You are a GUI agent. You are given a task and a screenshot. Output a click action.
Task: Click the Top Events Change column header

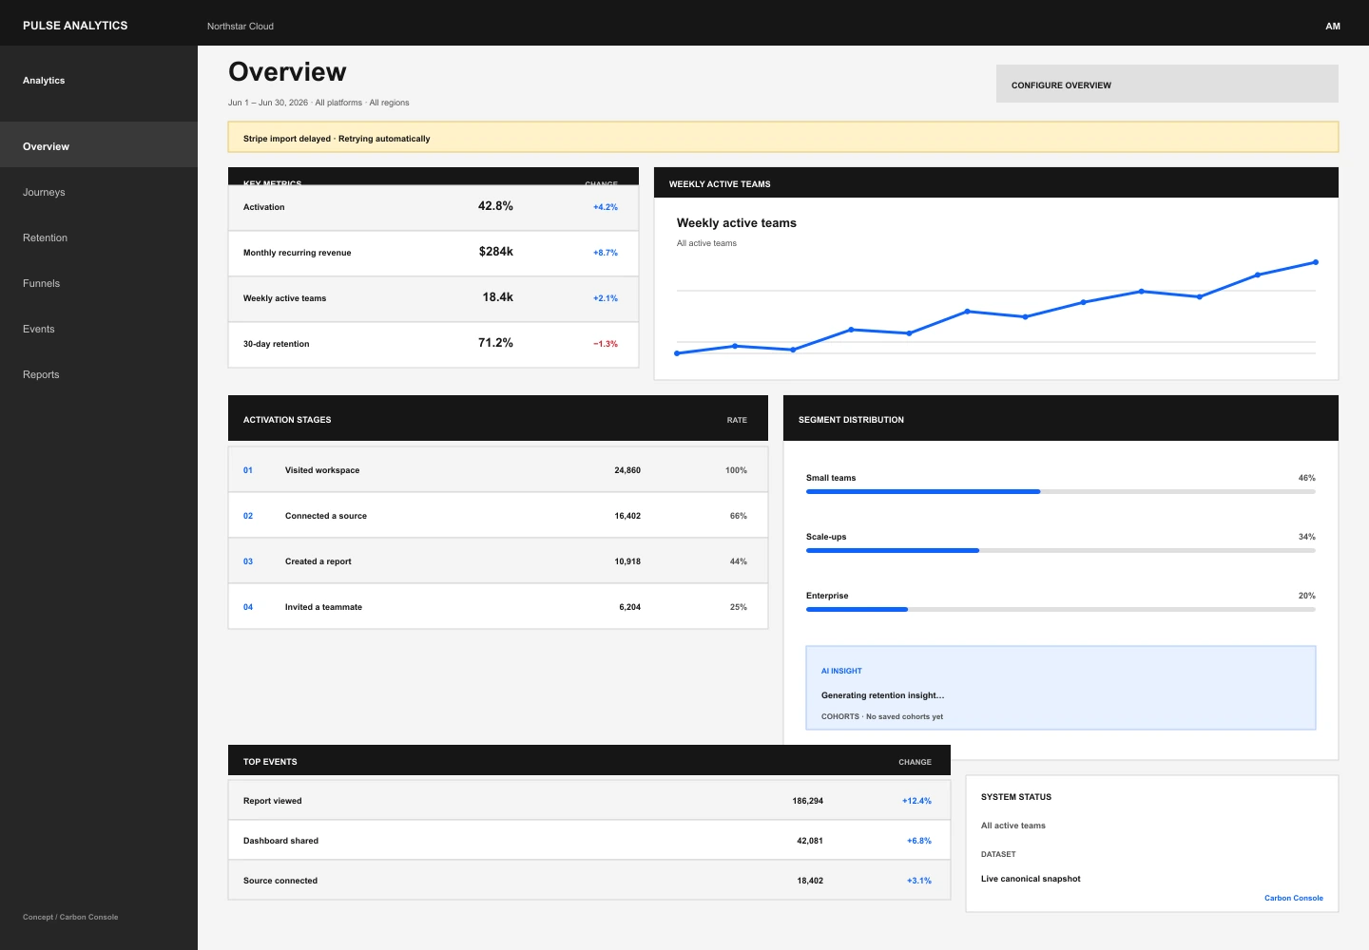[x=915, y=762]
